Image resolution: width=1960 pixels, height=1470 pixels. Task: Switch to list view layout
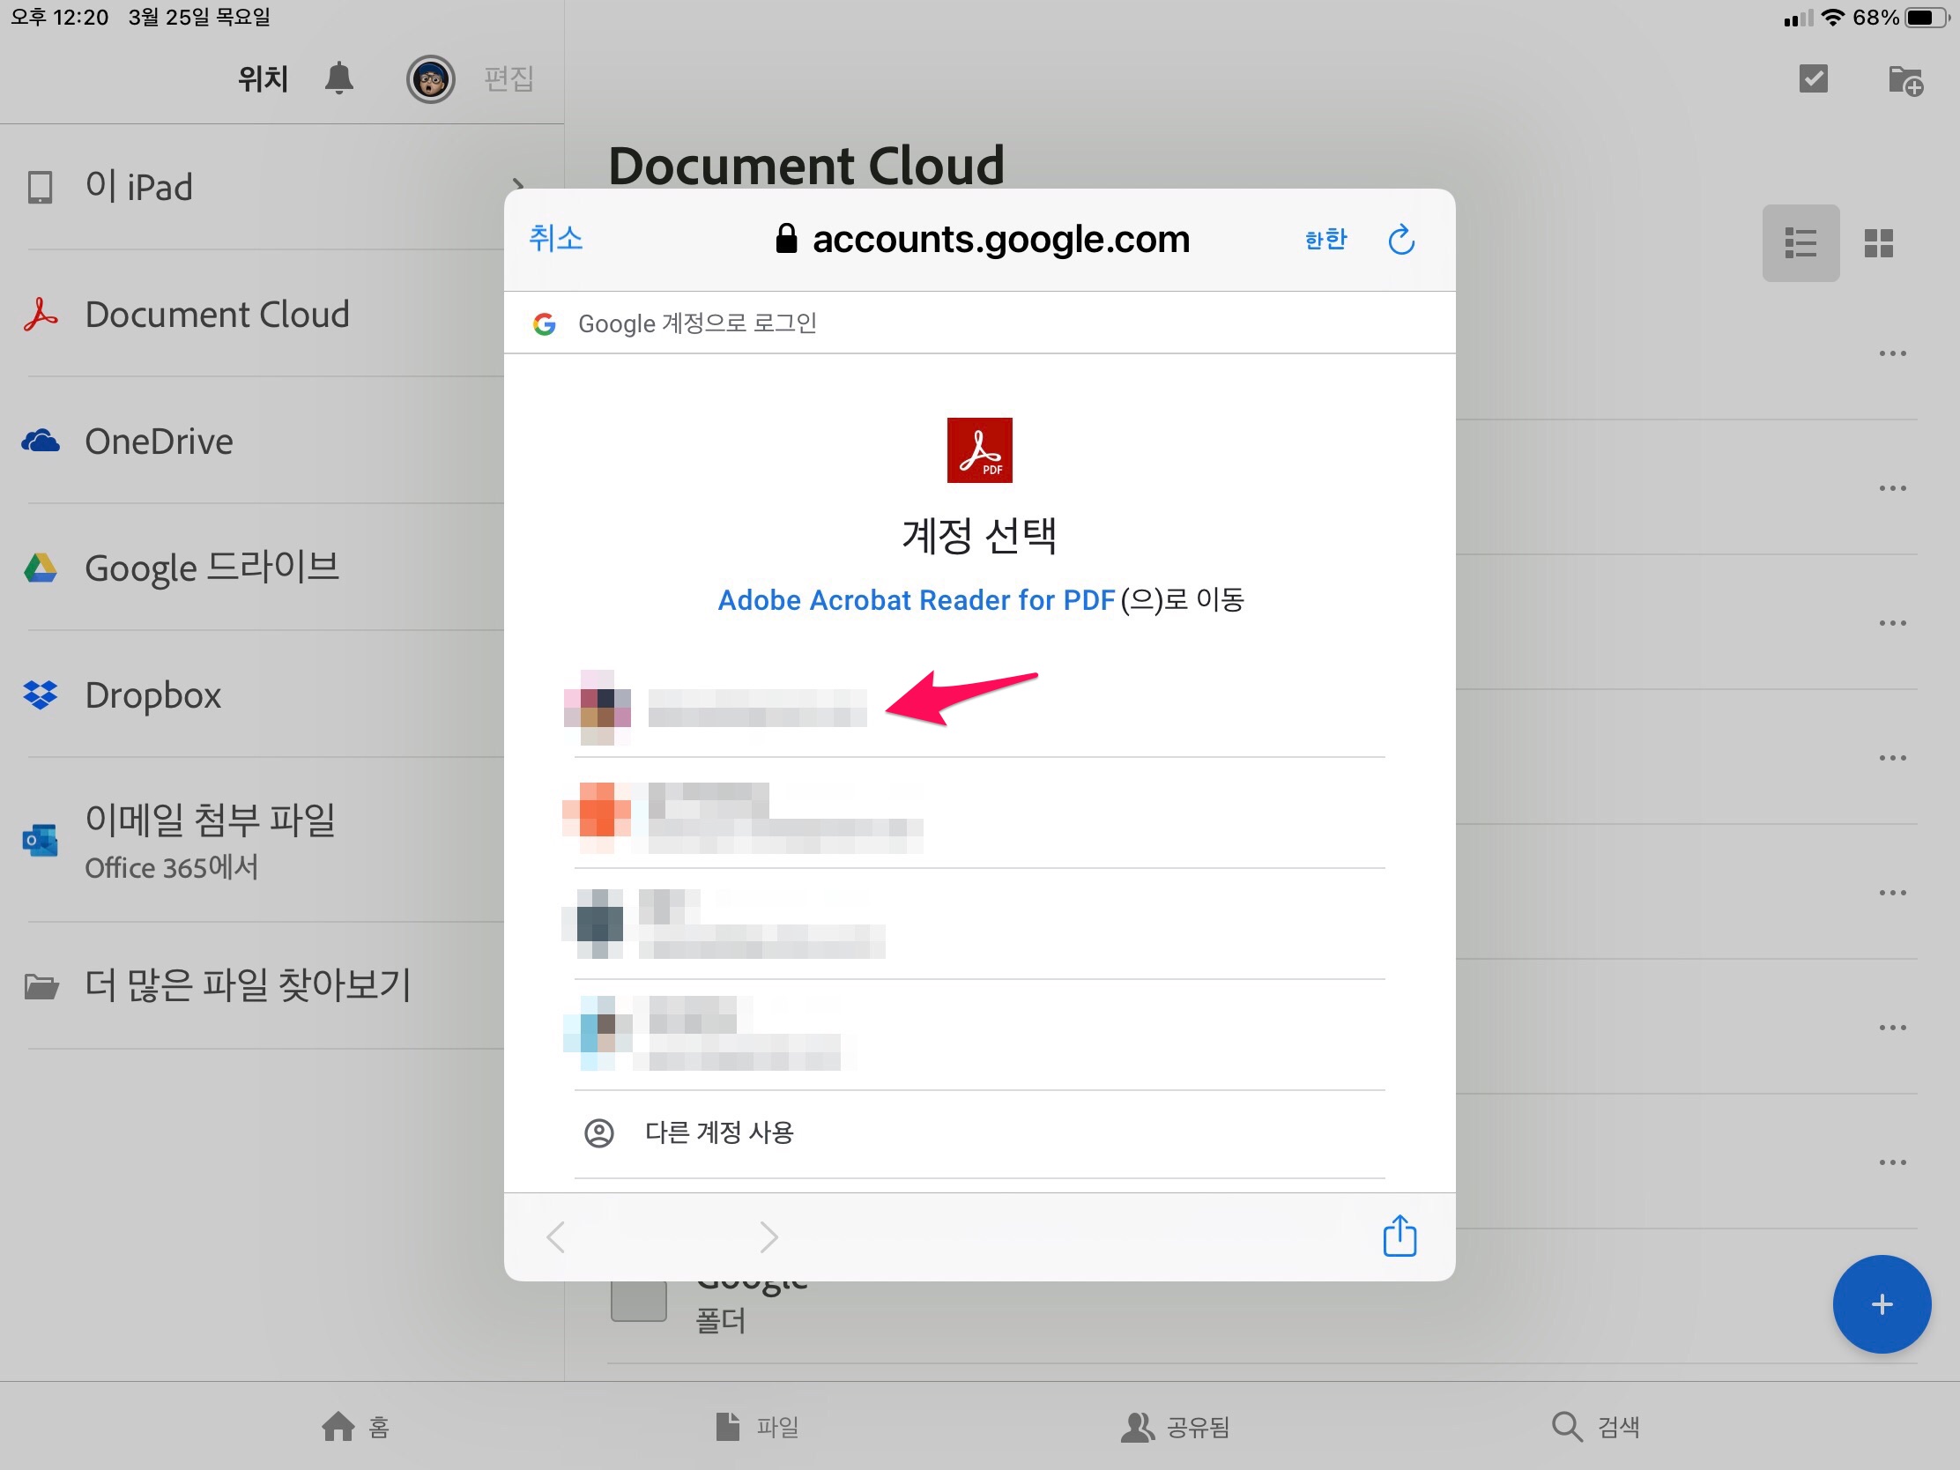(x=1800, y=243)
